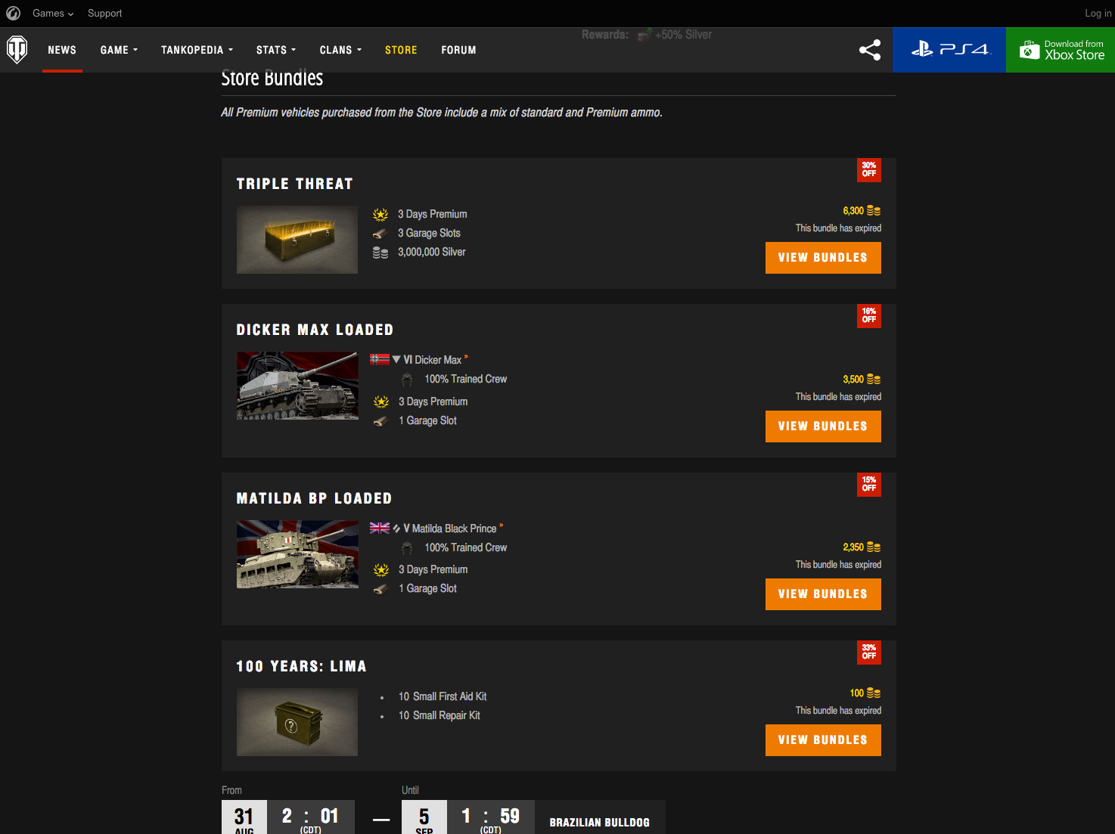Image resolution: width=1115 pixels, height=834 pixels.
Task: Click the 100 Years: Lima ammo box thumbnail
Action: click(x=297, y=722)
